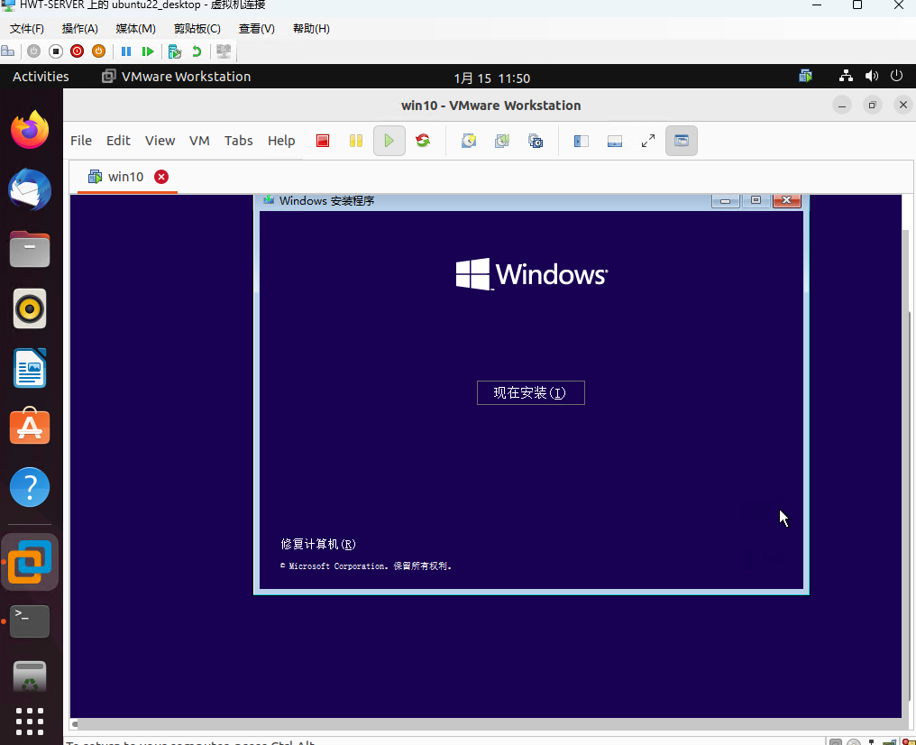The height and width of the screenshot is (745, 916).
Task: Show Applications grid in dock
Action: (x=30, y=722)
